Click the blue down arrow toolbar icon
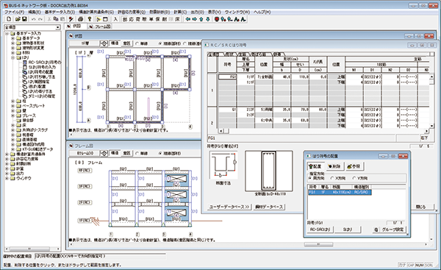Screen dimensions: 441x270 (x=207, y=19)
